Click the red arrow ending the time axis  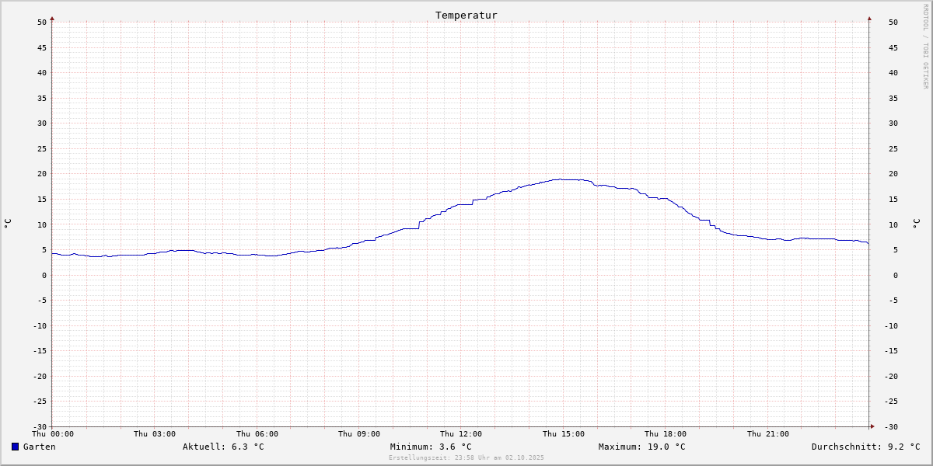(872, 426)
